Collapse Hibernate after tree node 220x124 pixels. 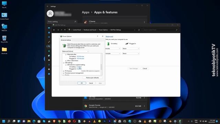[x=66, y=54]
